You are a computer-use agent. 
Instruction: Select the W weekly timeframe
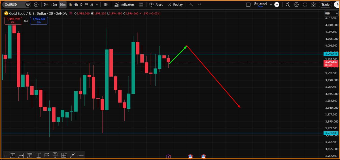click(x=86, y=5)
